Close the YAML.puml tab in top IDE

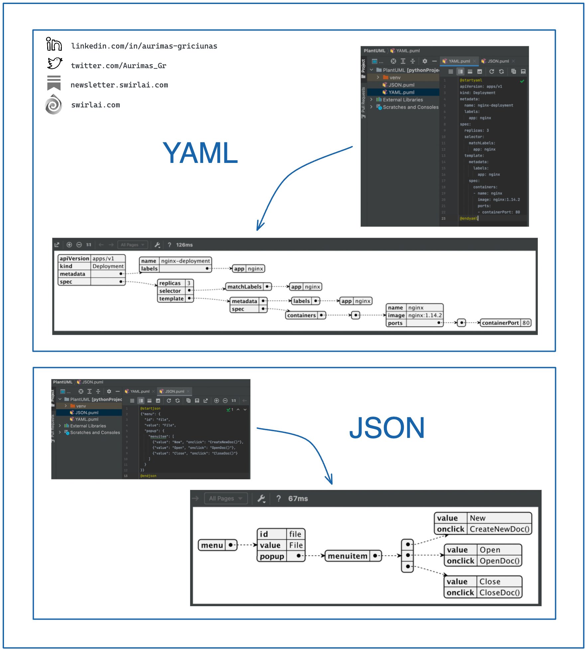(x=474, y=61)
